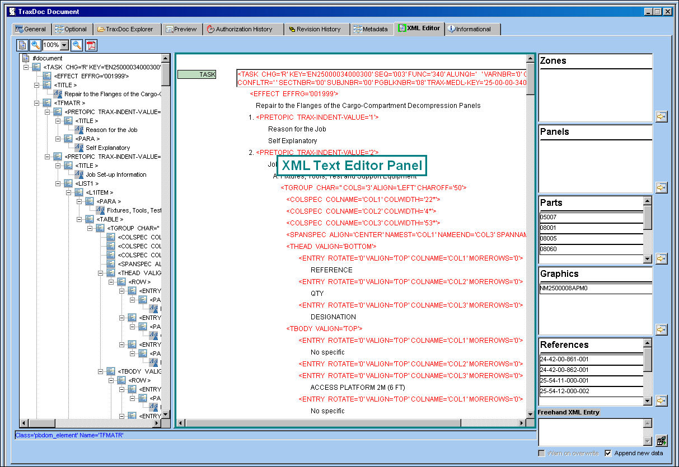This screenshot has width=679, height=467.
Task: Select graphic NM2500008APM0
Action: click(596, 289)
